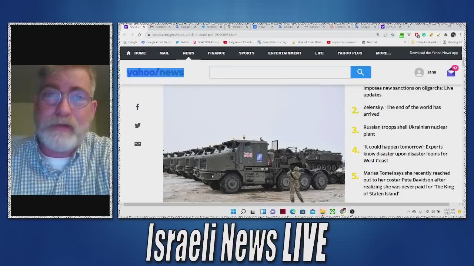
Task: Bookmark this page with star icon
Action: click(393, 35)
